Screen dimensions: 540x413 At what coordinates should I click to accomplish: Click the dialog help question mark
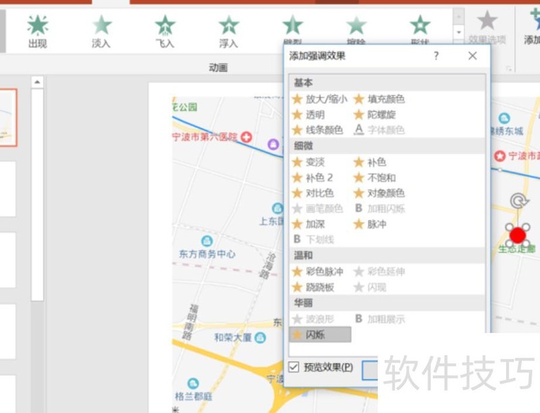[x=435, y=56]
